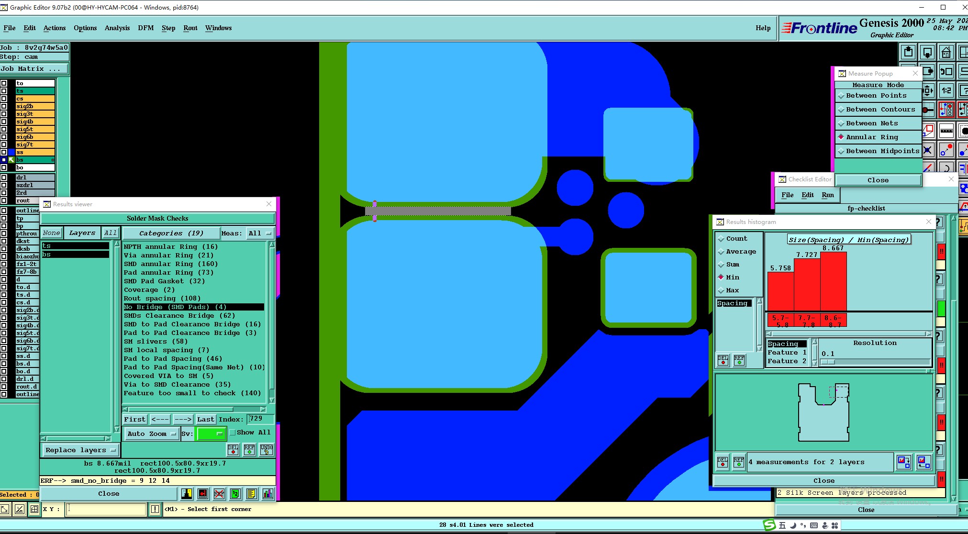Select Between Points measure mode
The height and width of the screenshot is (534, 968).
pyautogui.click(x=876, y=96)
